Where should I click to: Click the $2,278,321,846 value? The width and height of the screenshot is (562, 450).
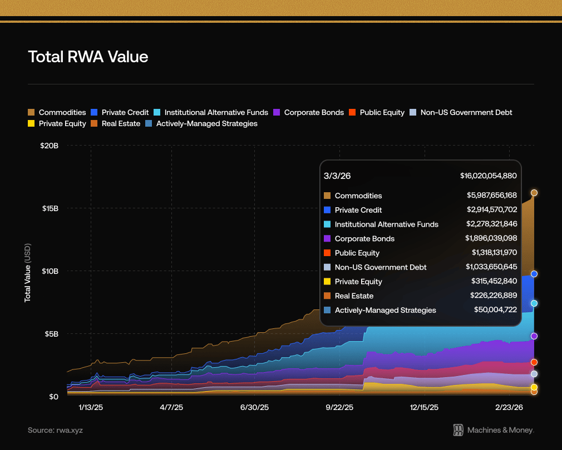492,224
